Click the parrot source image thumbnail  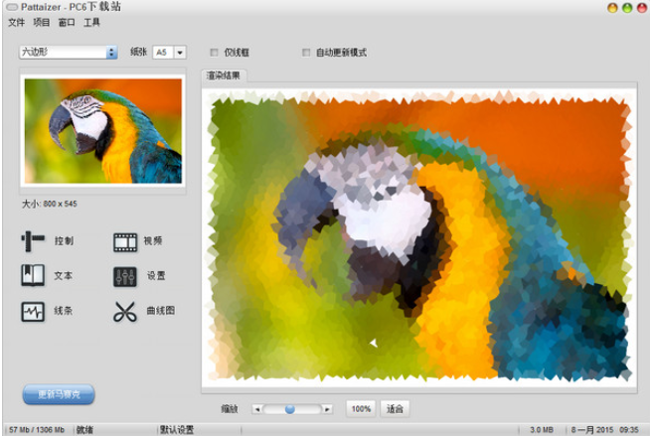pyautogui.click(x=102, y=131)
